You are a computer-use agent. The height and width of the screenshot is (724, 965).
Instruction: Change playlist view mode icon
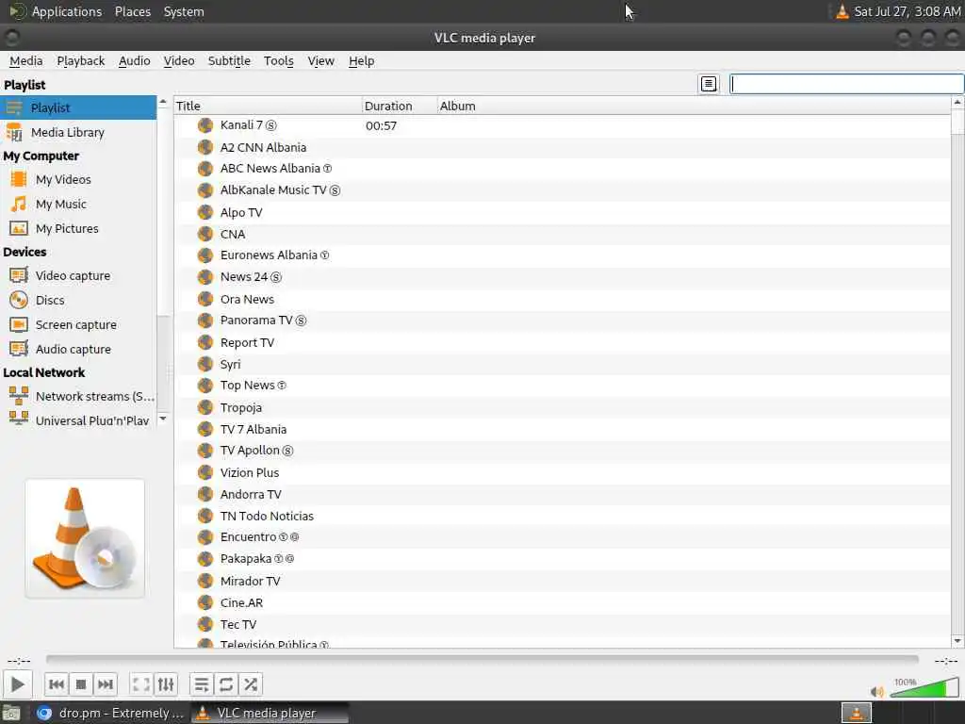[709, 84]
